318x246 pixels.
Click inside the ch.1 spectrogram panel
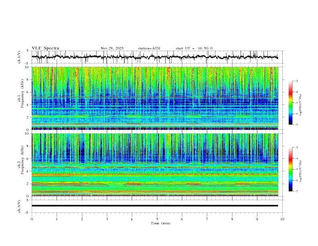(x=155, y=98)
